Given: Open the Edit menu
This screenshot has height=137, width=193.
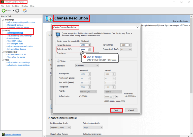Looking at the screenshot, I should point(8,6).
